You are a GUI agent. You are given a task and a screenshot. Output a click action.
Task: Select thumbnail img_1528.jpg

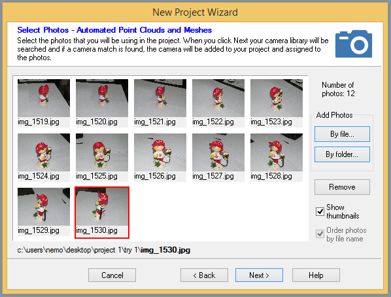click(277, 157)
